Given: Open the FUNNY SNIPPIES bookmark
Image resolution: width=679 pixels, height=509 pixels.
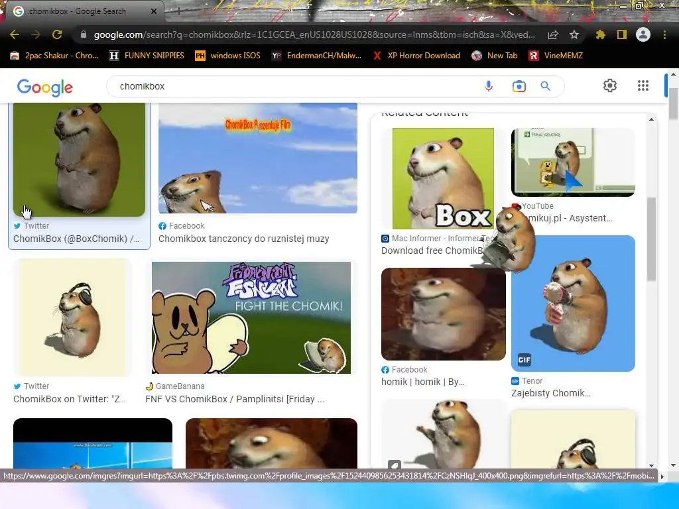Looking at the screenshot, I should tap(147, 56).
